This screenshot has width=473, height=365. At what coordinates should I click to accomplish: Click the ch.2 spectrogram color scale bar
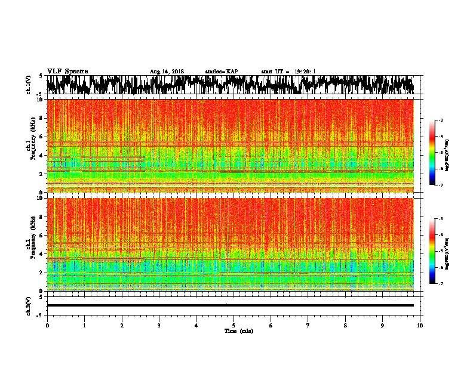(x=432, y=251)
